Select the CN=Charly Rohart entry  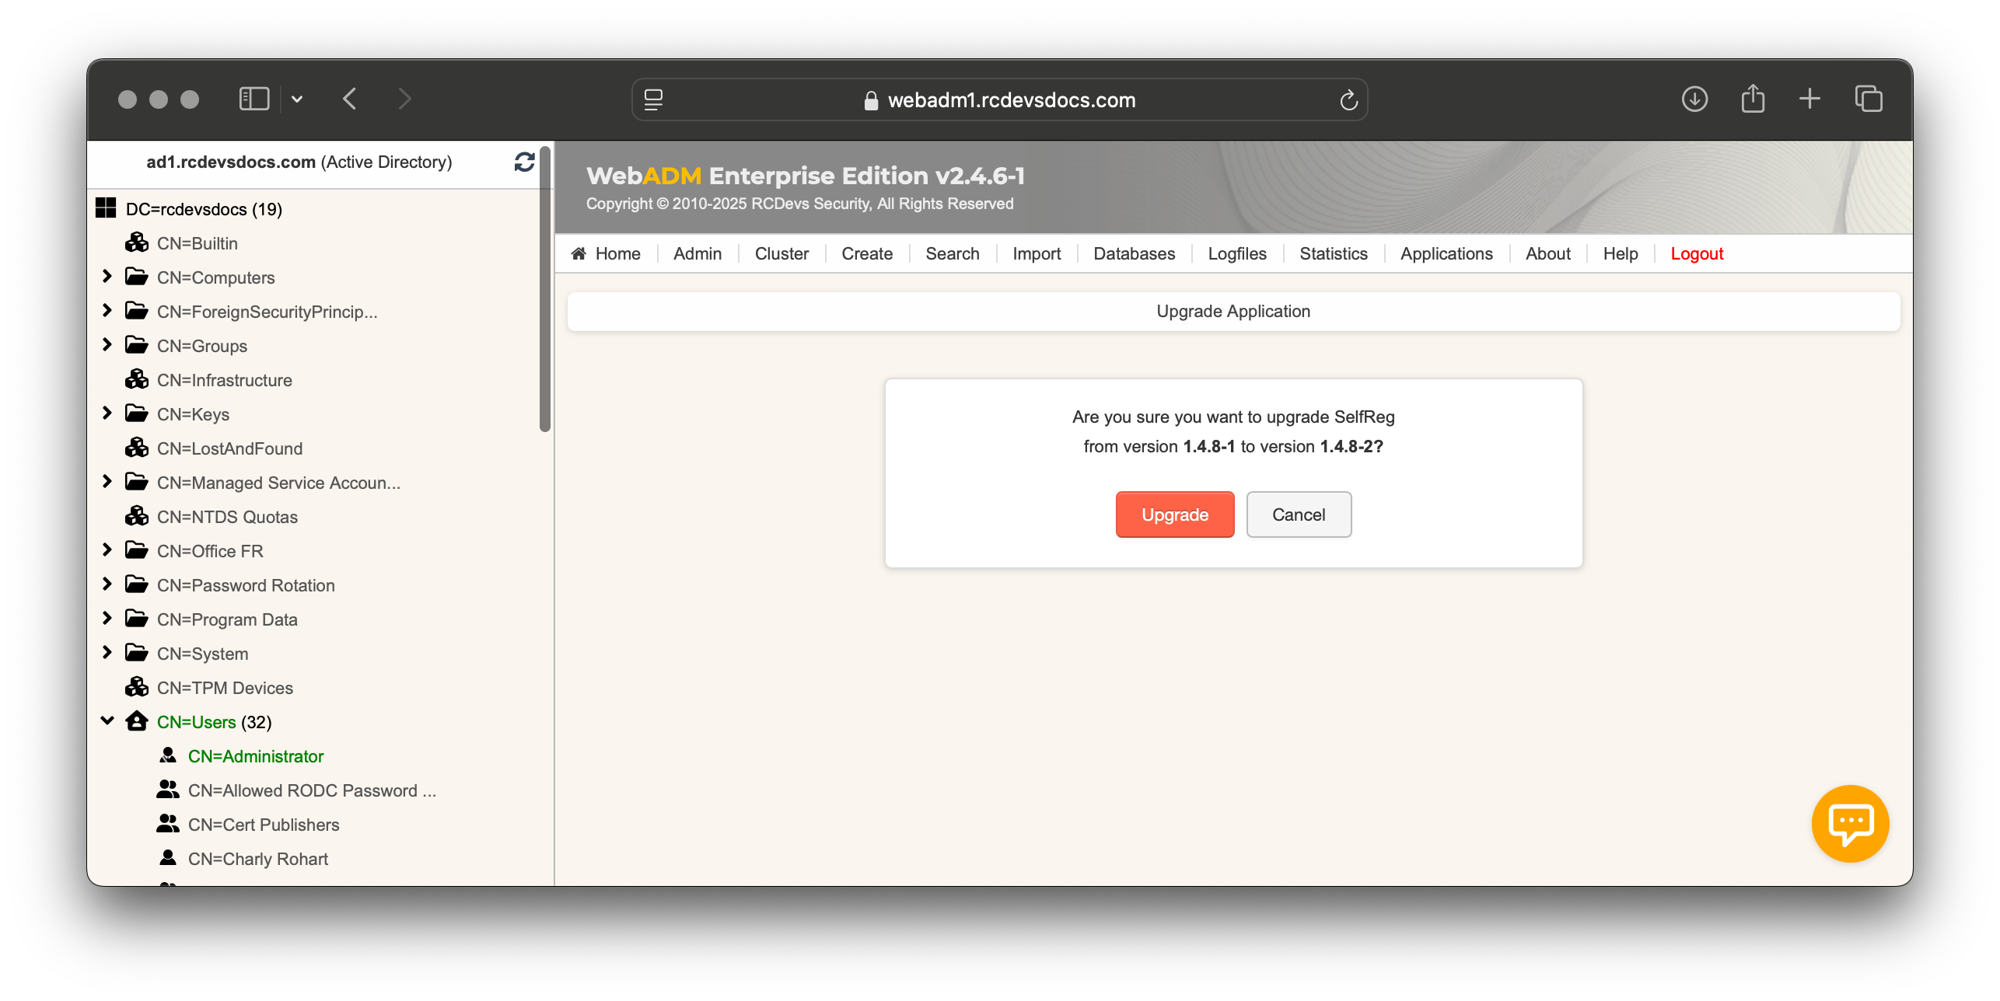tap(258, 858)
